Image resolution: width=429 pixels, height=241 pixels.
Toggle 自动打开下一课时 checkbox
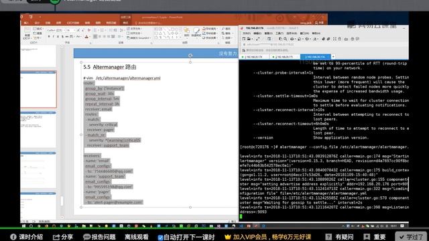[x=161, y=238]
